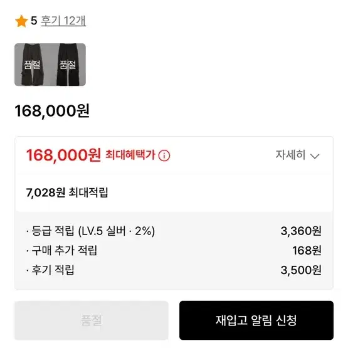Expand the 자세히 details dropdown
The width and height of the screenshot is (348, 348).
click(x=297, y=155)
